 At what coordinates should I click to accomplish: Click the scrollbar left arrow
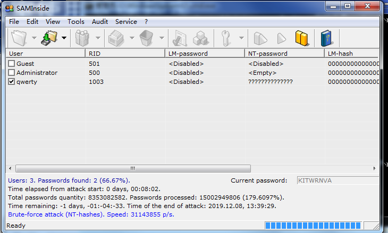pyautogui.click(x=10, y=168)
